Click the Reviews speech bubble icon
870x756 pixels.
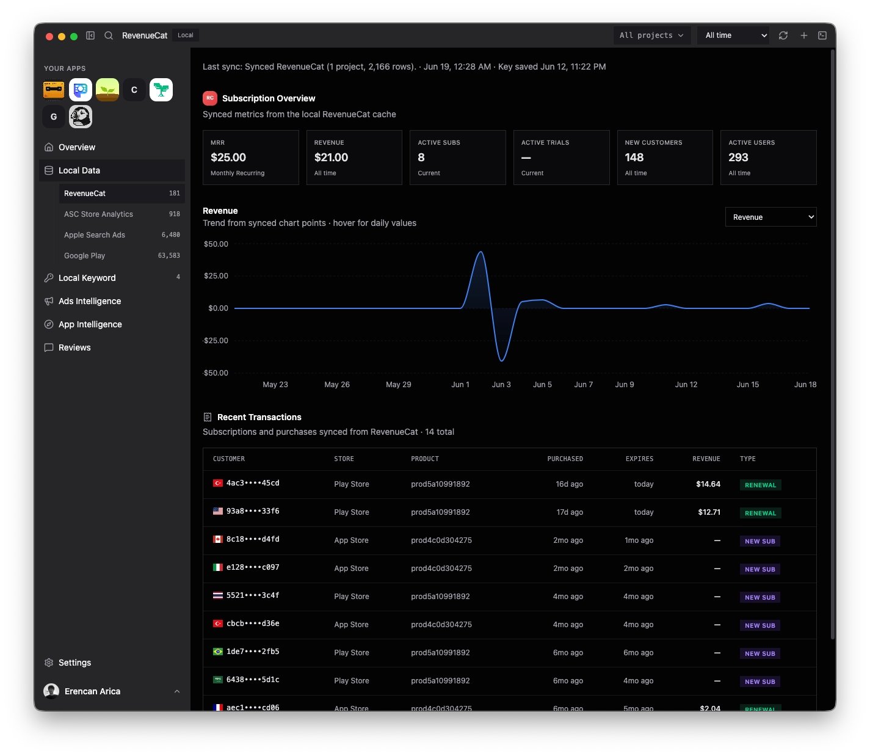[x=49, y=347]
